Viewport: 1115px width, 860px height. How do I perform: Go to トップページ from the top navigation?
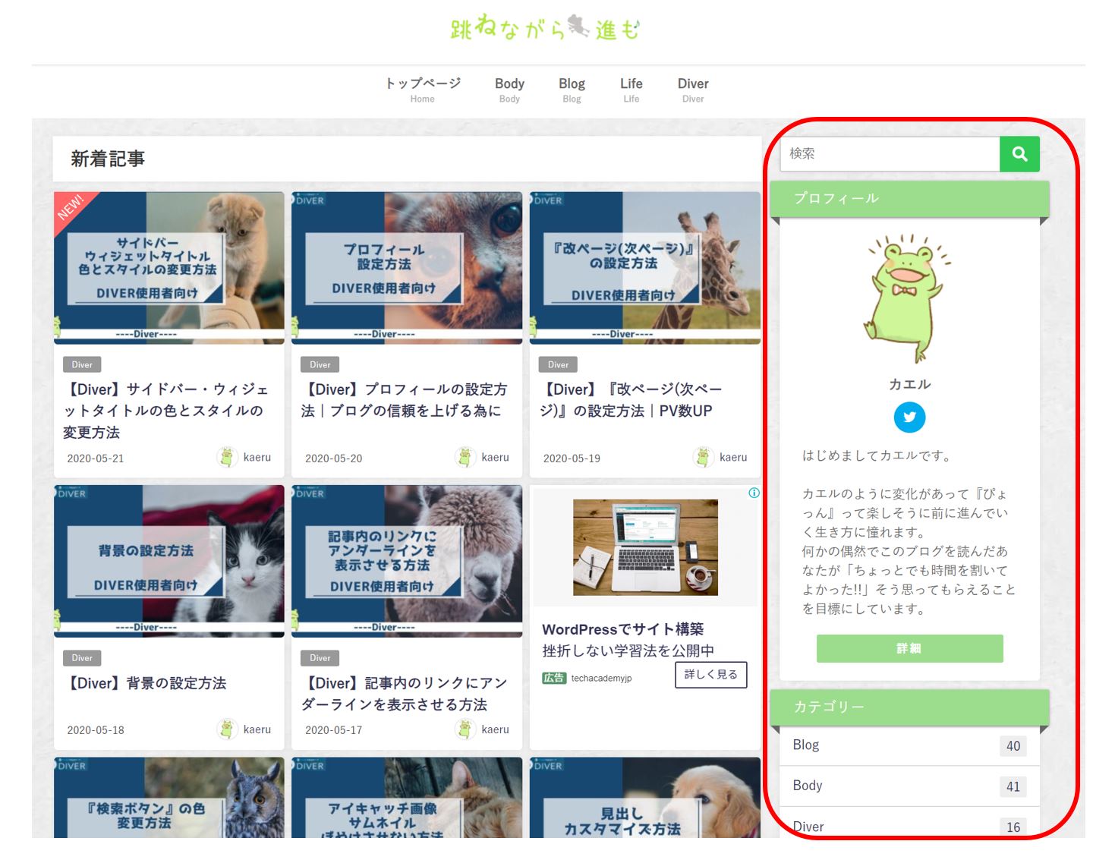click(422, 83)
